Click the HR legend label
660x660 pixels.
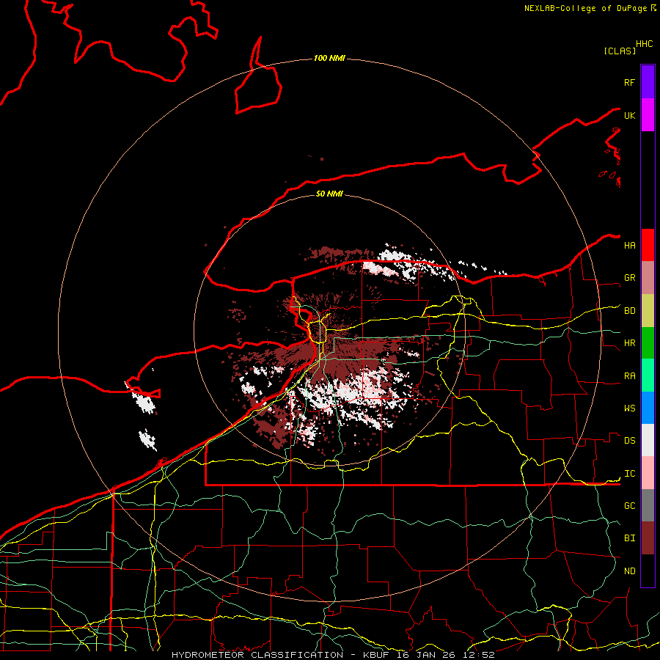point(629,343)
